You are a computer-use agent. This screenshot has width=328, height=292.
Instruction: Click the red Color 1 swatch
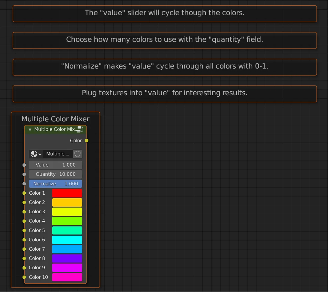click(x=67, y=193)
